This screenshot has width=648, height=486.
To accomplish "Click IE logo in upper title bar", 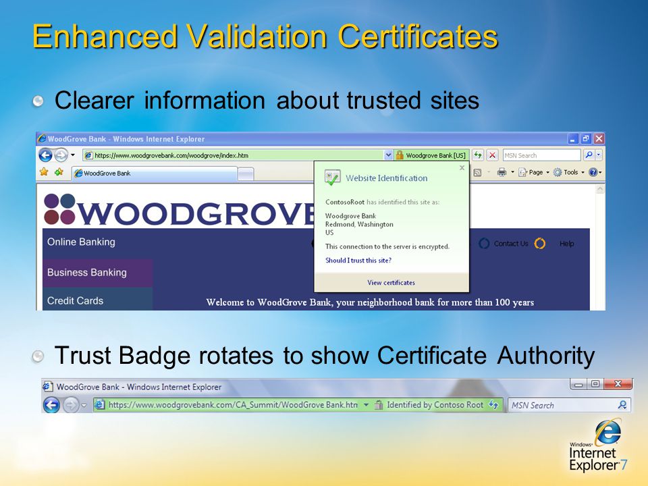I will pos(42,138).
